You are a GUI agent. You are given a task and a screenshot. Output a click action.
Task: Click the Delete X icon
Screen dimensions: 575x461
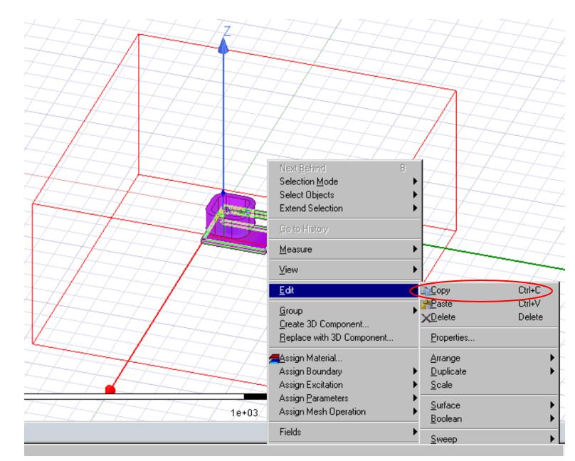point(426,318)
